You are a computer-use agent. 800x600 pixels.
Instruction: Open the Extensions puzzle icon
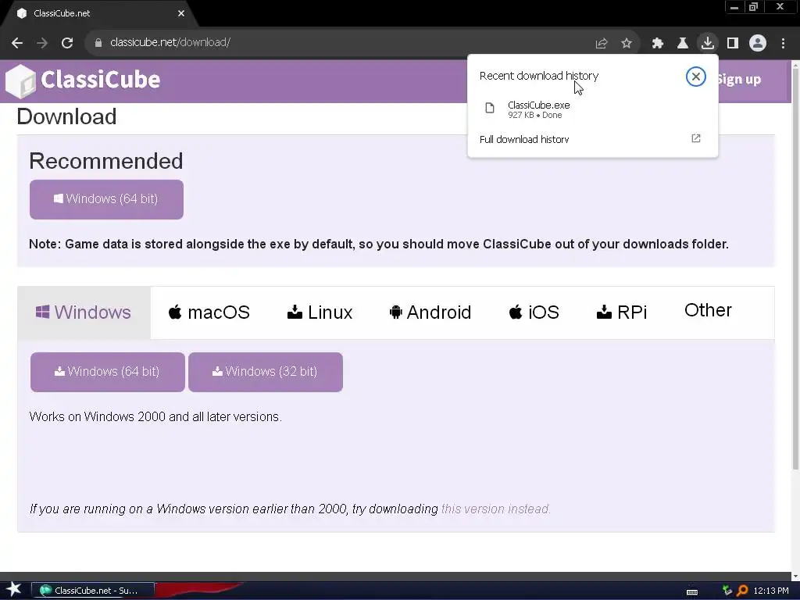[658, 44]
